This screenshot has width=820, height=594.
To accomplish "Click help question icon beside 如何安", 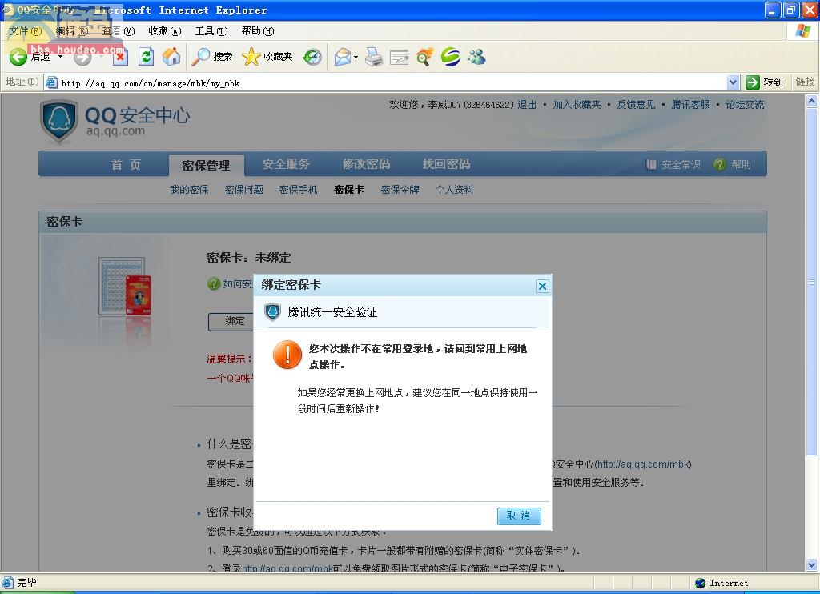I will [213, 284].
